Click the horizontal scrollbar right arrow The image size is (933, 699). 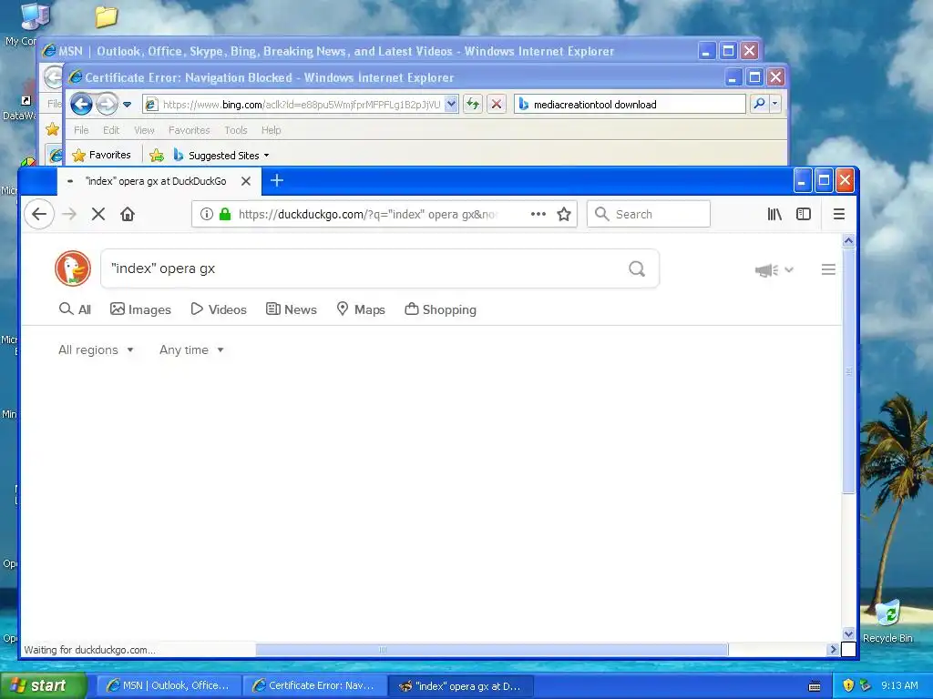pyautogui.click(x=833, y=650)
